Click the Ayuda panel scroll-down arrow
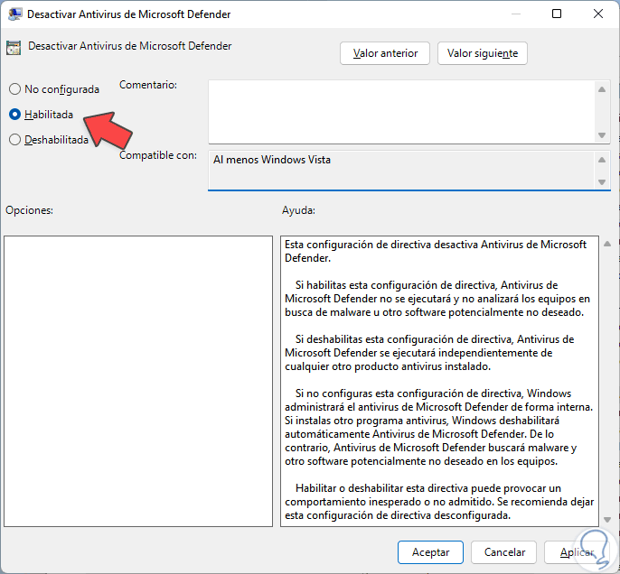Viewport: 620px width, 574px height. click(607, 520)
